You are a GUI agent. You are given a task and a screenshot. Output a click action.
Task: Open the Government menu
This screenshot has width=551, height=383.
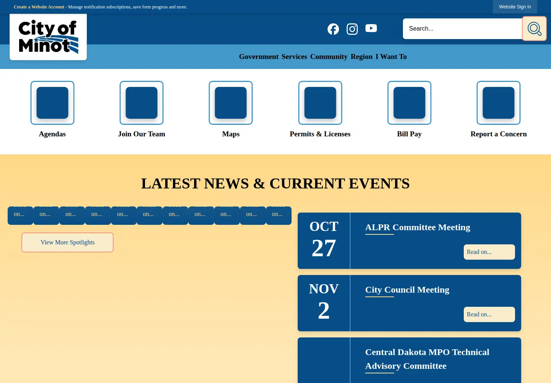(259, 57)
